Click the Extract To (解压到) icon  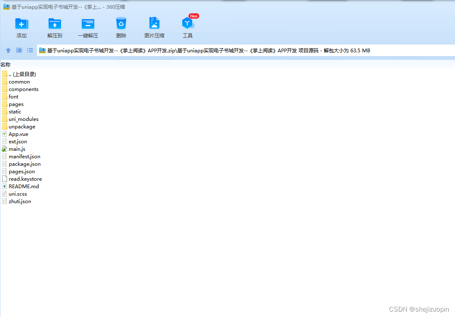coord(54,24)
